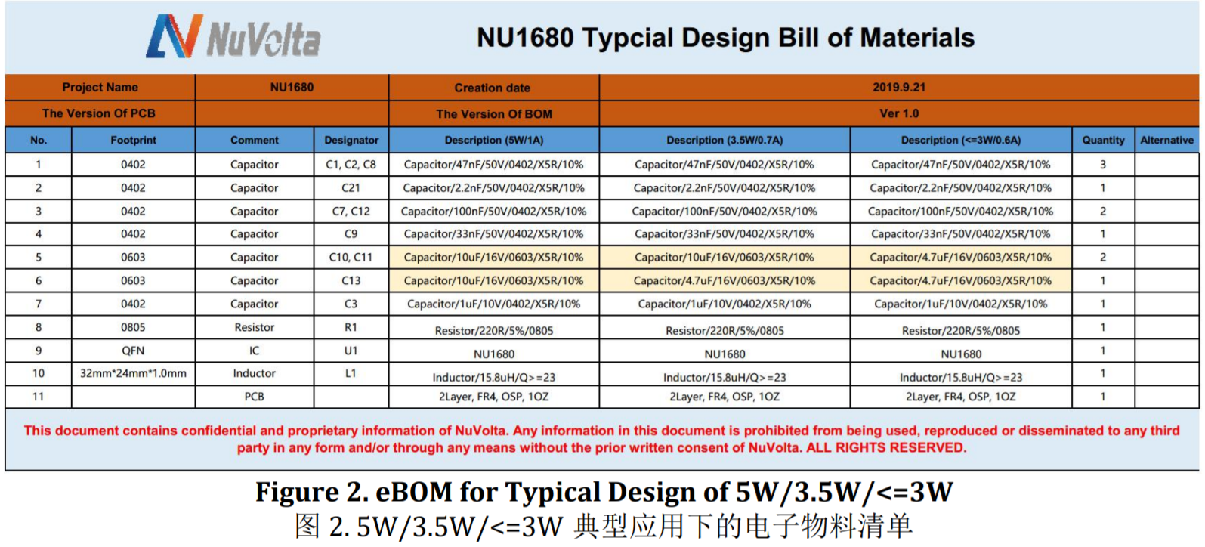Select designator cell 'C1, C2, C8'
The image size is (1205, 547).
(x=351, y=164)
